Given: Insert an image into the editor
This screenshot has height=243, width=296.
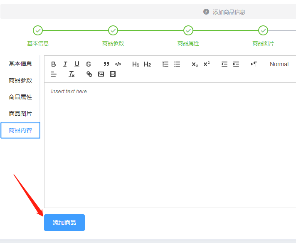Looking at the screenshot, I should pos(101,74).
